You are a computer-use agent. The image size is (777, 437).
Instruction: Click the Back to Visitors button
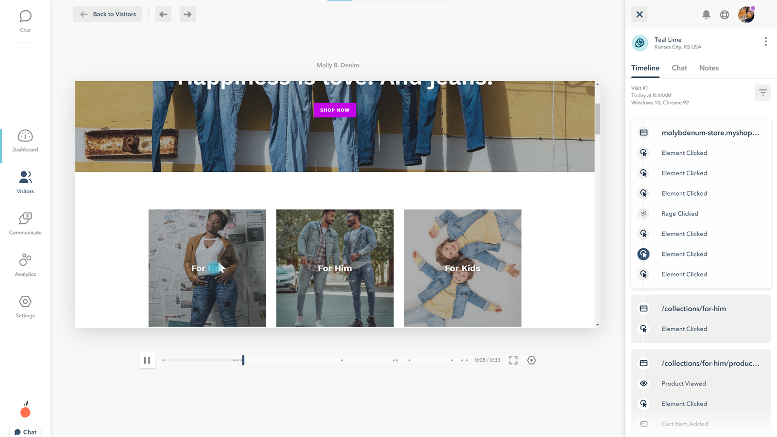107,14
